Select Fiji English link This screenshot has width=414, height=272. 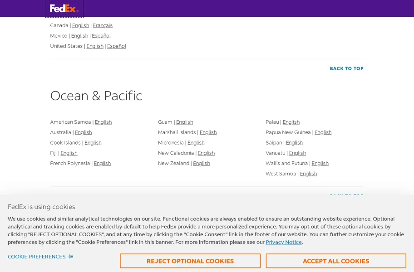pyautogui.click(x=69, y=153)
